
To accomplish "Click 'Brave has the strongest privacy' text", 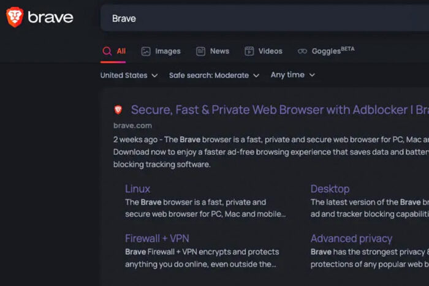I will coord(368,252).
